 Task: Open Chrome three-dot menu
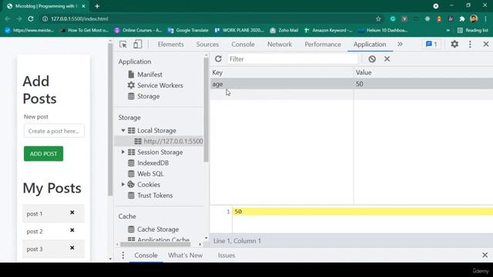click(x=486, y=18)
